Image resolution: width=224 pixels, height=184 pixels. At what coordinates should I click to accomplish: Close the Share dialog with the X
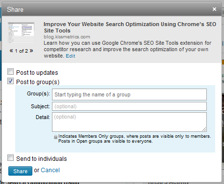(214, 9)
